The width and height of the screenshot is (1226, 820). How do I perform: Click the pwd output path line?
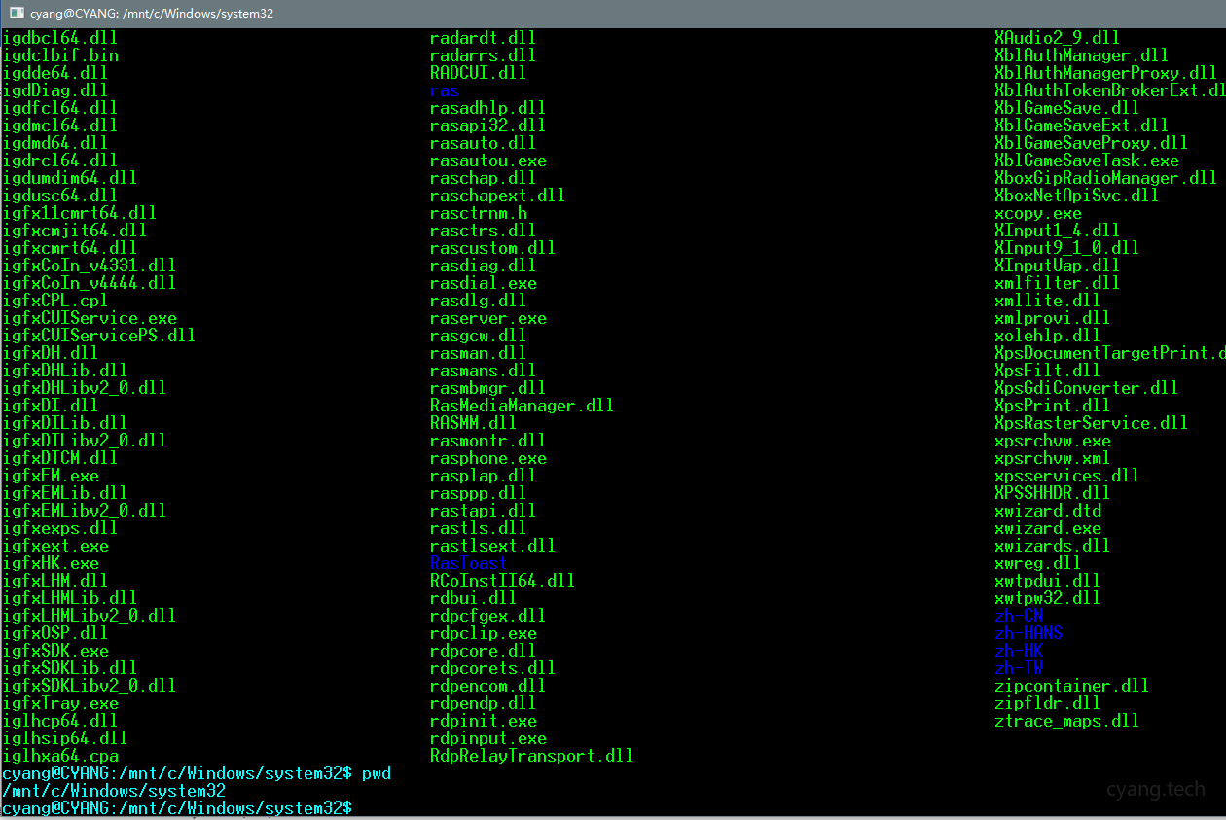[114, 791]
